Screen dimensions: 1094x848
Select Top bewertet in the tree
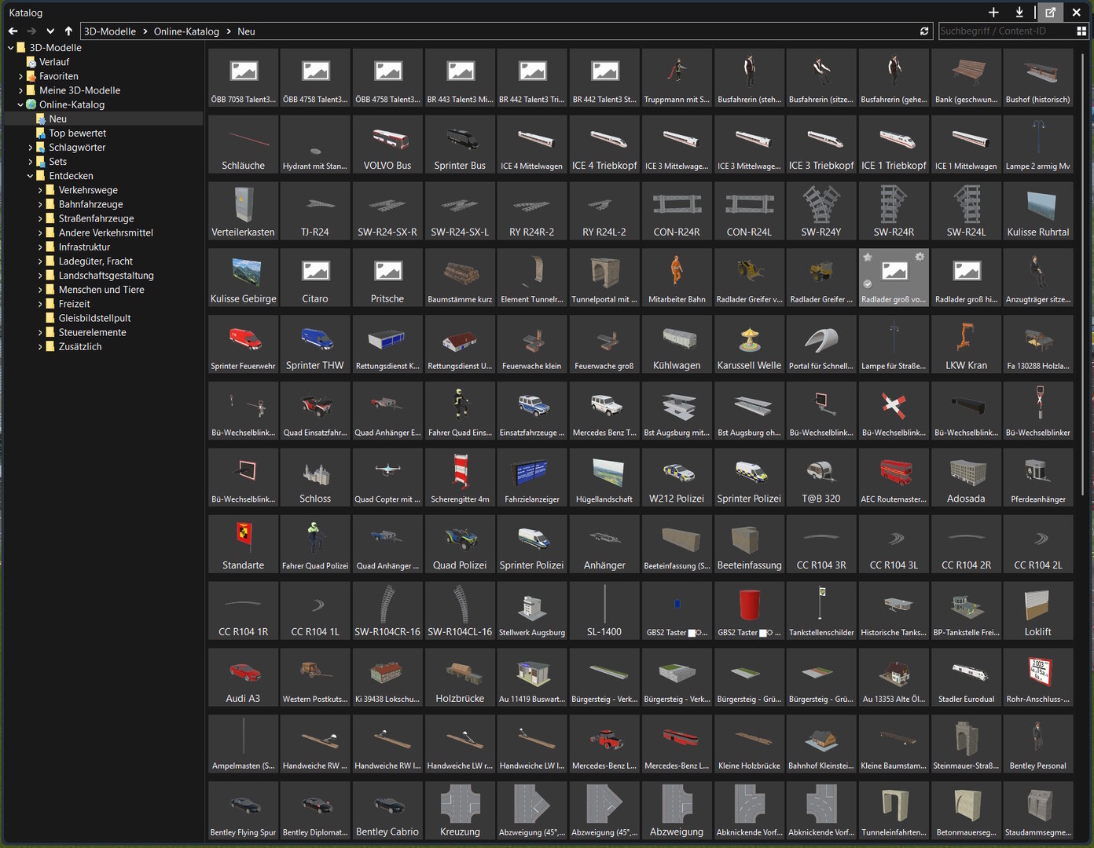[77, 133]
